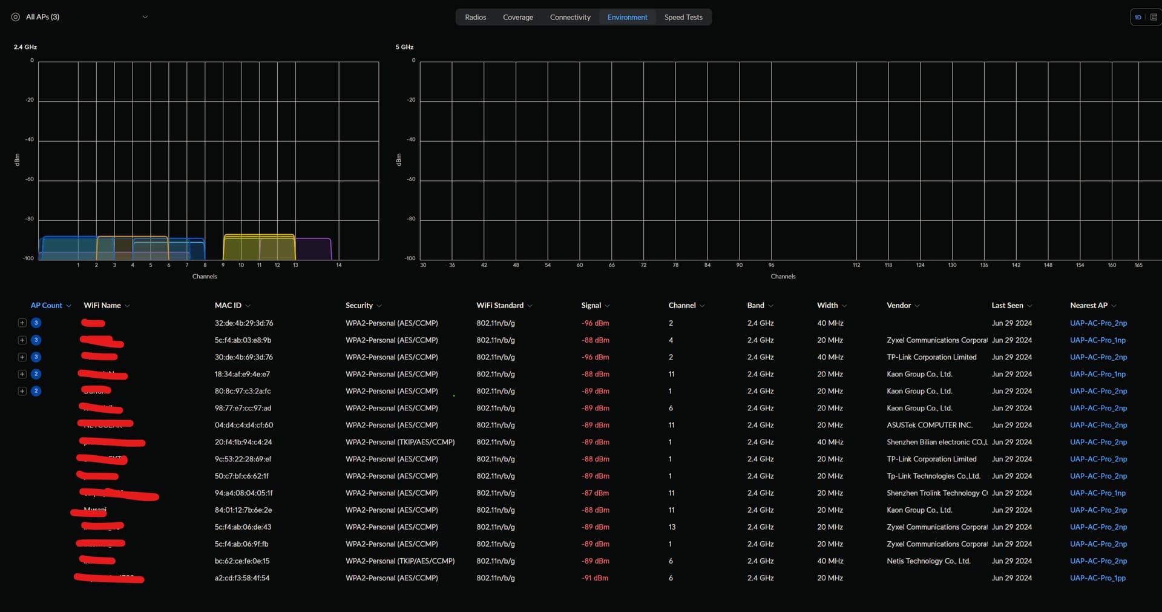Open the All APs (3) dropdown

tap(145, 17)
